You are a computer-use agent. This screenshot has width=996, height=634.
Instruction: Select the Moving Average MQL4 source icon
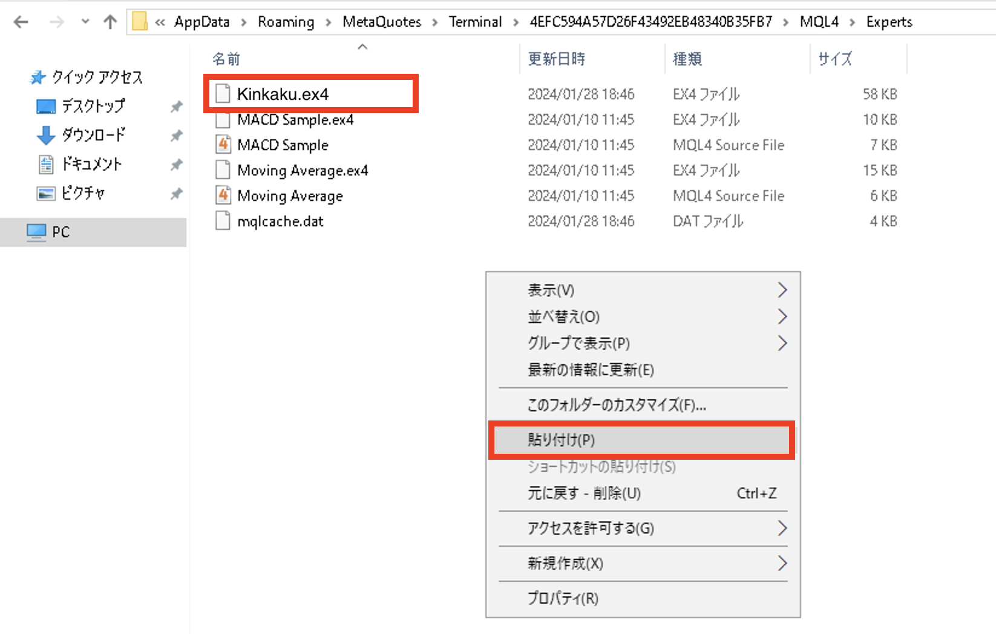(223, 195)
